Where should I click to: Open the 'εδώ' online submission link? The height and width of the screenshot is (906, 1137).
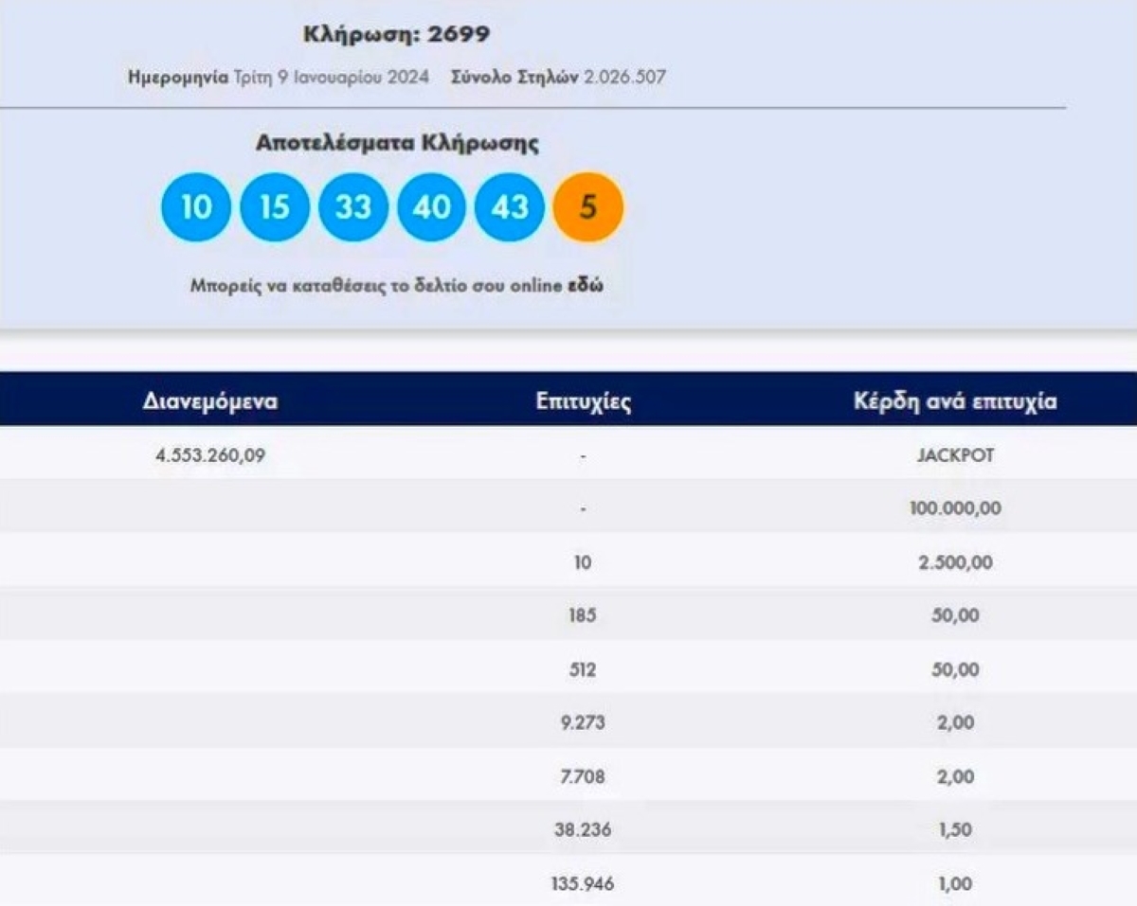coord(585,286)
